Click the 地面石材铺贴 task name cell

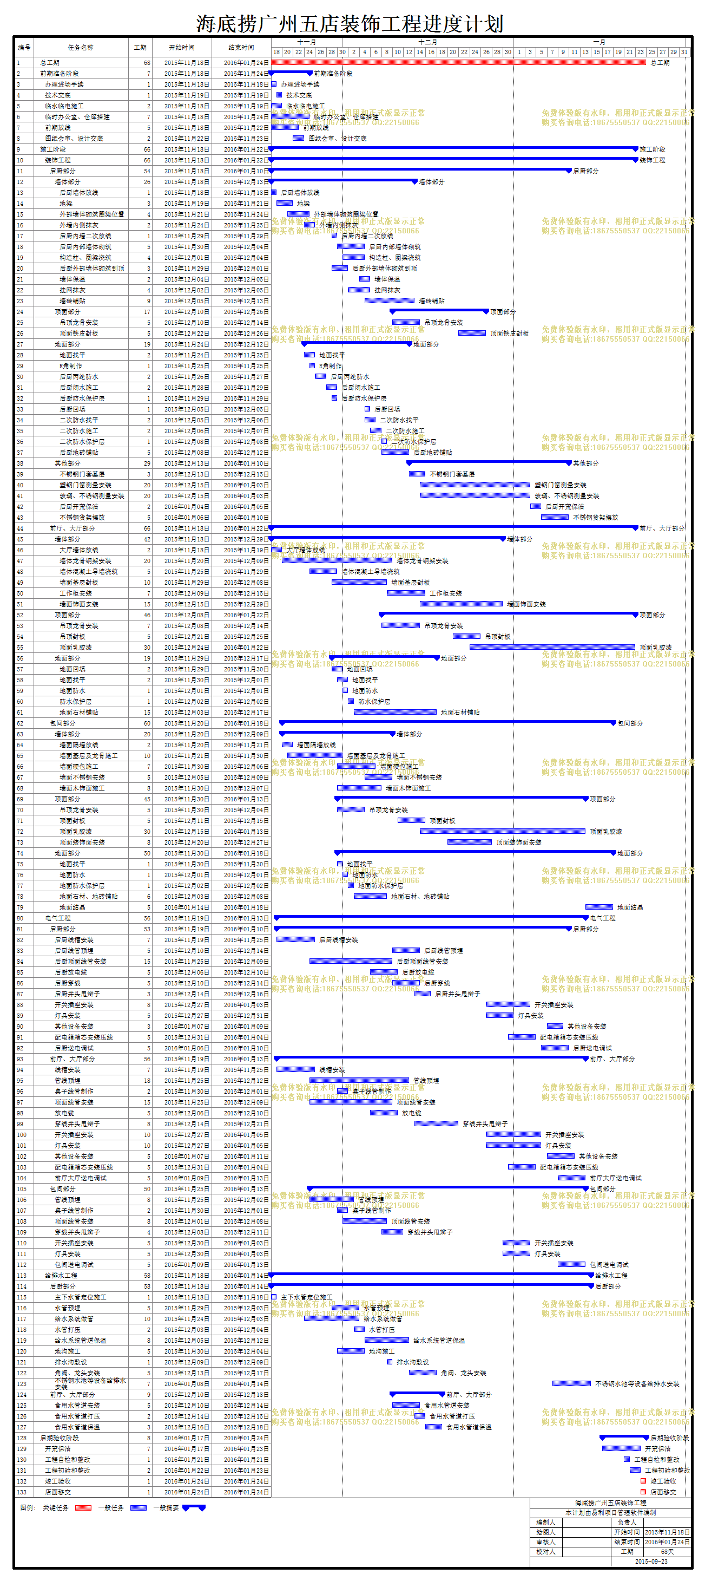(78, 713)
